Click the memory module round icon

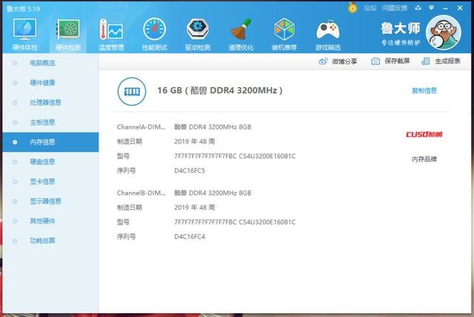[132, 92]
